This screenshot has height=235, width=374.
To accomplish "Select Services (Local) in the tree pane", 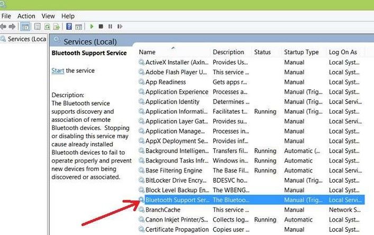I will [x=23, y=39].
